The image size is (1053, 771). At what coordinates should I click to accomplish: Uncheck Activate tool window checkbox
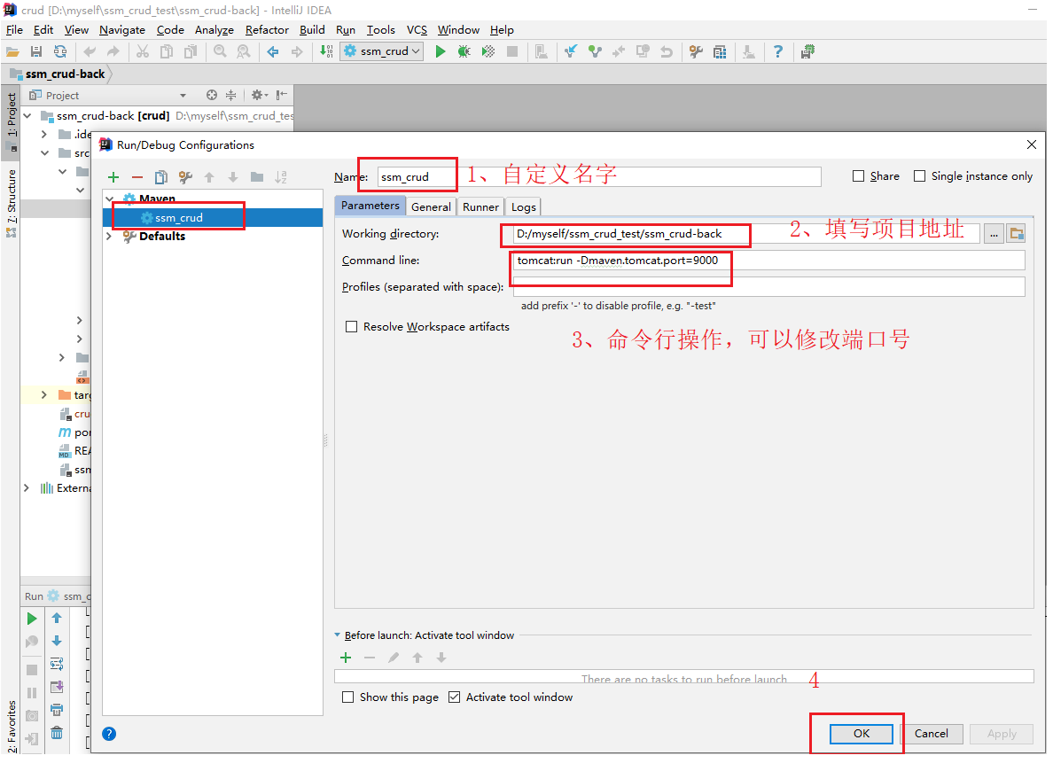coord(455,697)
